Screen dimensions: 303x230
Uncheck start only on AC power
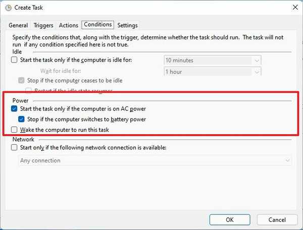click(14, 109)
